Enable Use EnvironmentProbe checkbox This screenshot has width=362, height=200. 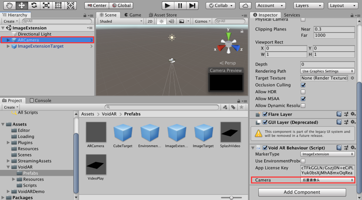point(303,161)
